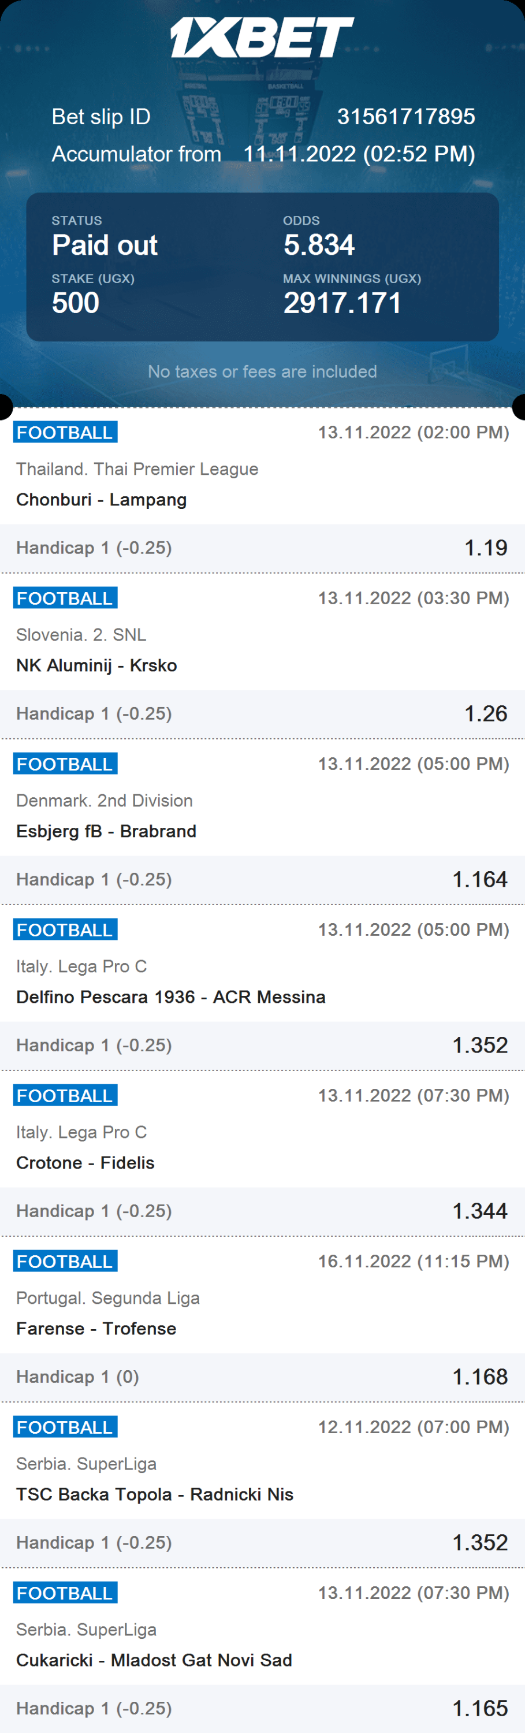Click the FOOTBALL badge above NK Aluminij - Krsko
The width and height of the screenshot is (525, 1733).
click(65, 598)
